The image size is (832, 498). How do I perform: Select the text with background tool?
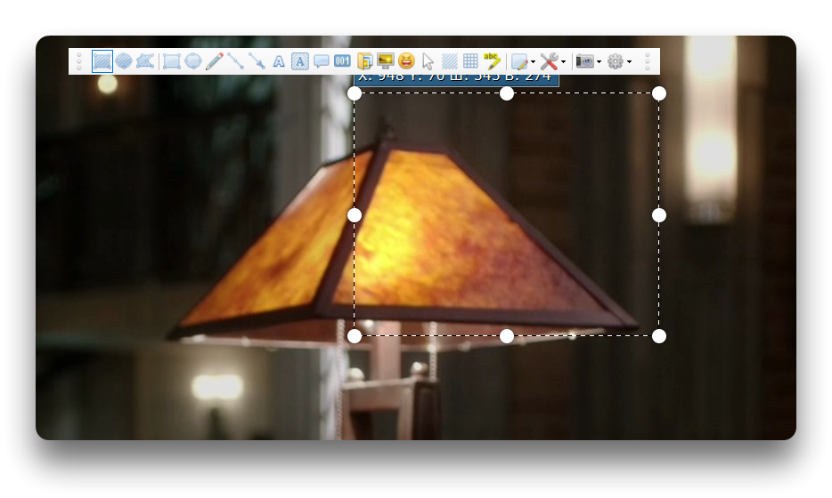click(300, 61)
